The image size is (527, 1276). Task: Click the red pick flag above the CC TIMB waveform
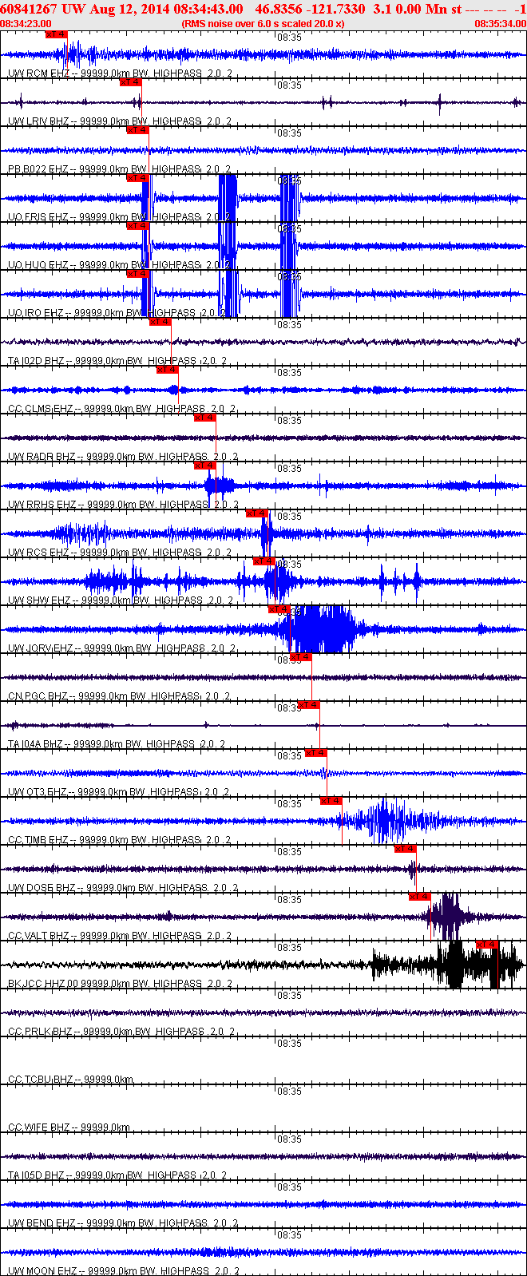(331, 801)
